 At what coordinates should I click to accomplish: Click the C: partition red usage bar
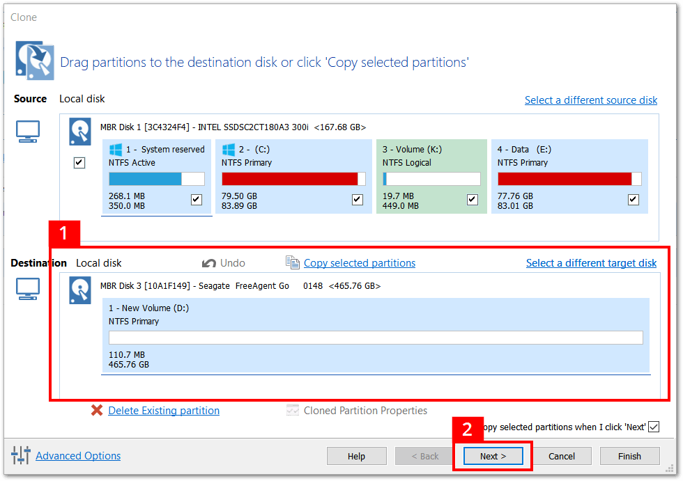point(293,179)
